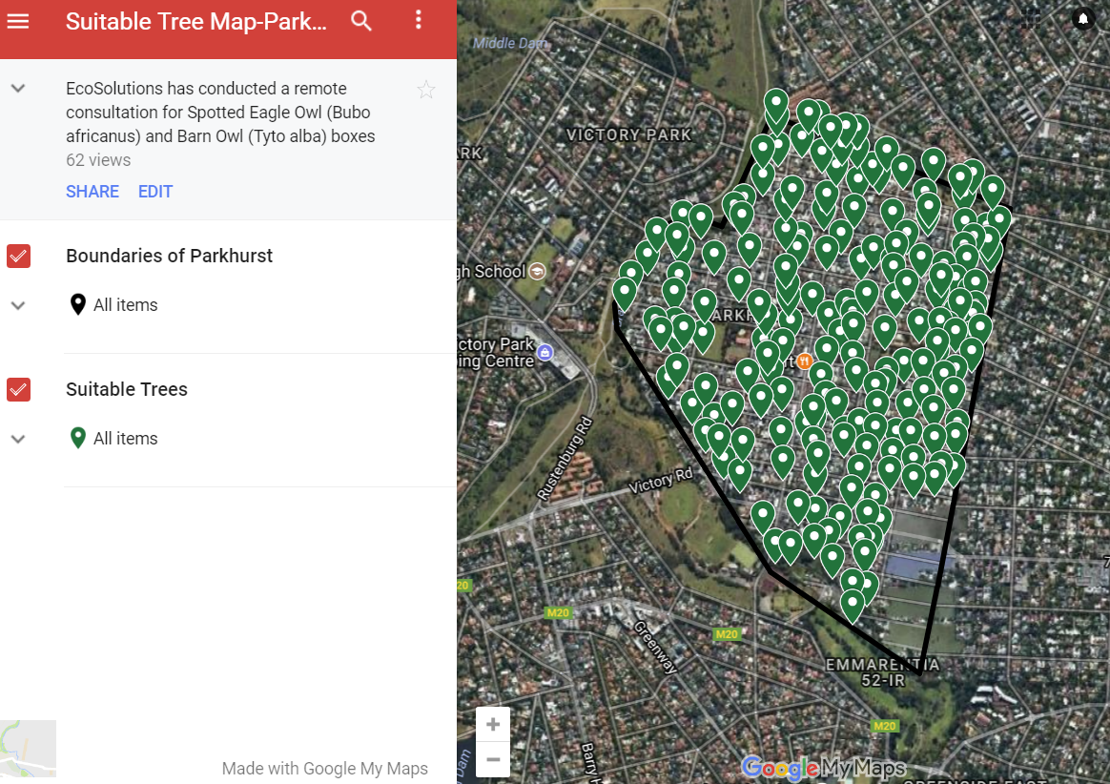Click the Google My Maps logo
This screenshot has width=1110, height=784.
(823, 768)
